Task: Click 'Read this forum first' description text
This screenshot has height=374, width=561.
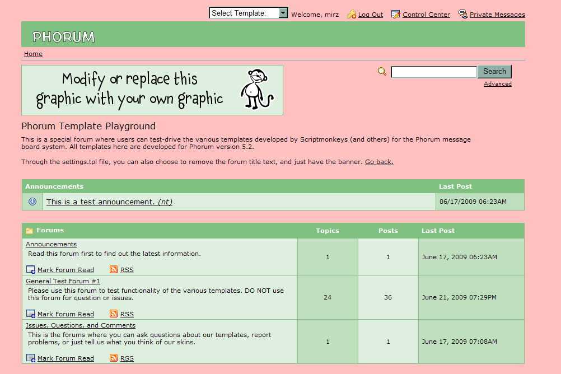Action: tap(114, 254)
